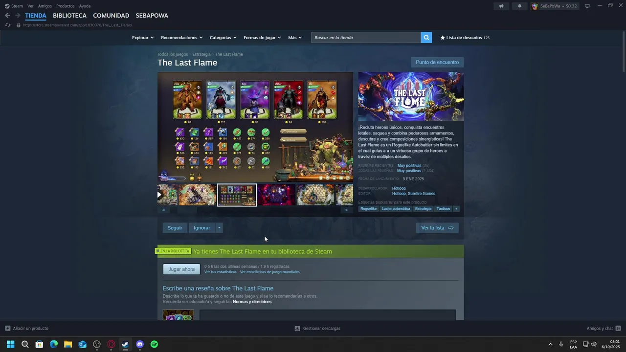Click the Ver tu lista button
The width and height of the screenshot is (626, 352).
click(x=437, y=228)
